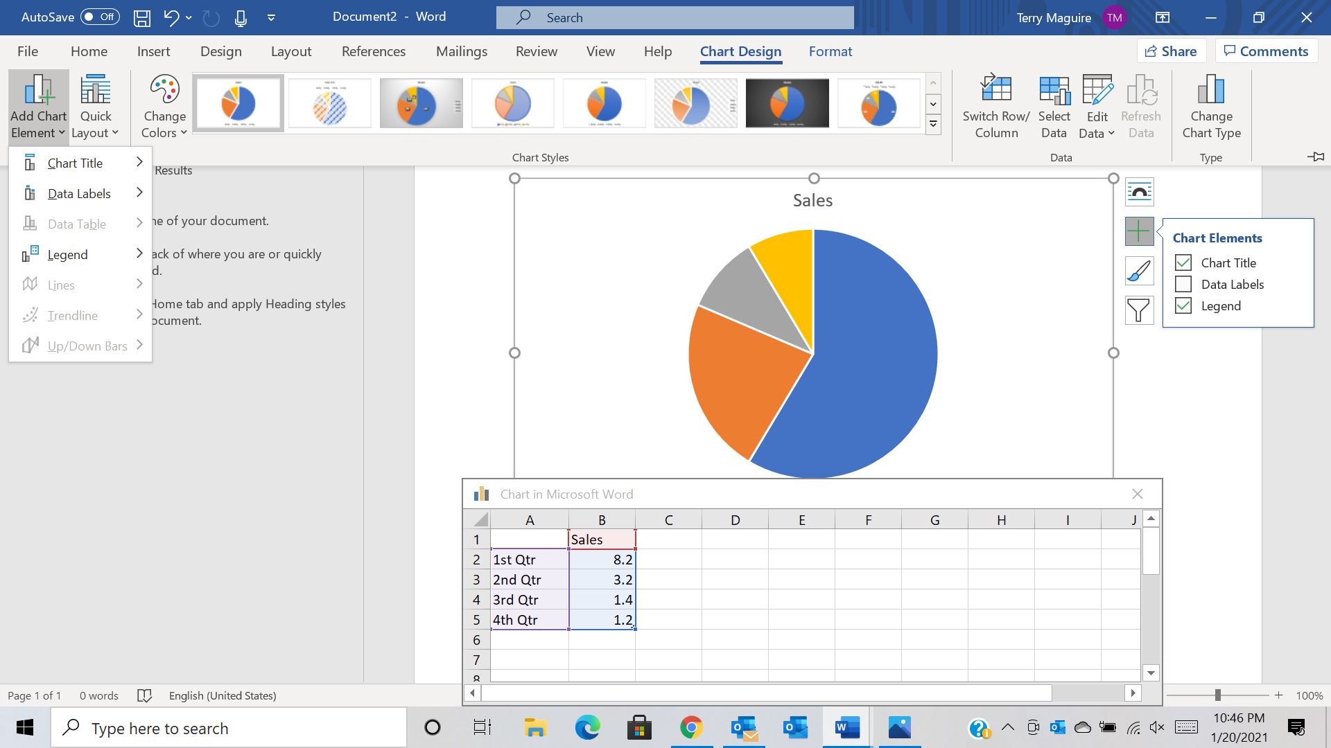The width and height of the screenshot is (1331, 748).
Task: Enable the Data Labels checkbox
Action: point(1183,285)
